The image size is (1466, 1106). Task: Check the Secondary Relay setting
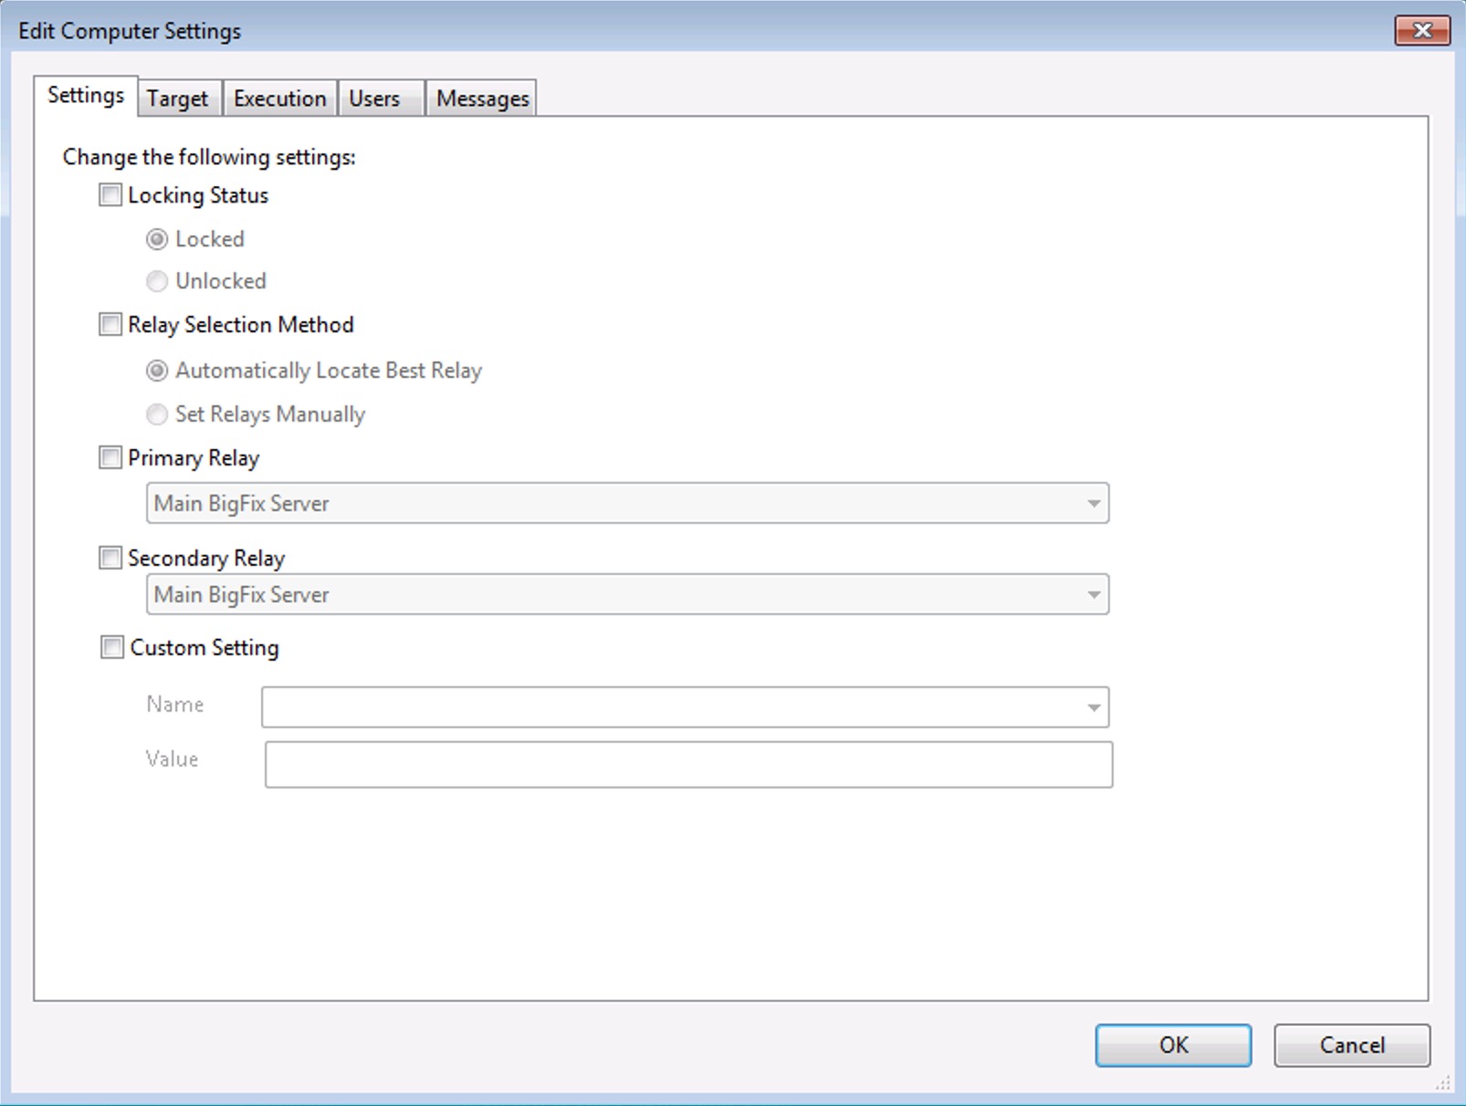tap(110, 557)
